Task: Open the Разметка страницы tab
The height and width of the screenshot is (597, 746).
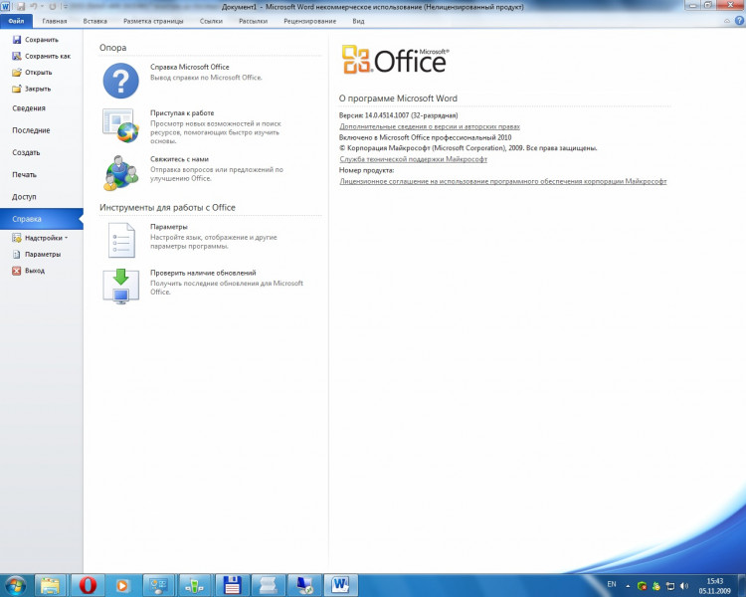Action: [153, 22]
